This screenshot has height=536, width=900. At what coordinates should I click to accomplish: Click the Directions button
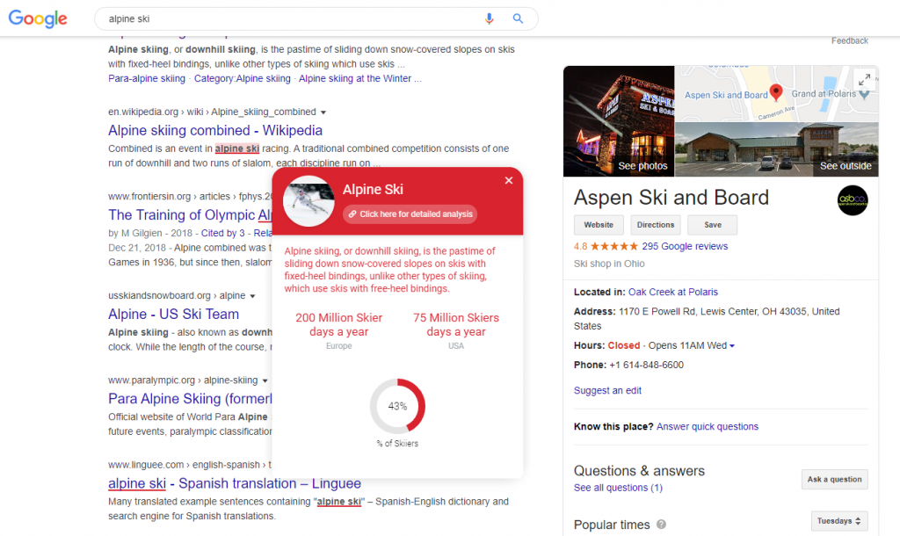coord(656,225)
